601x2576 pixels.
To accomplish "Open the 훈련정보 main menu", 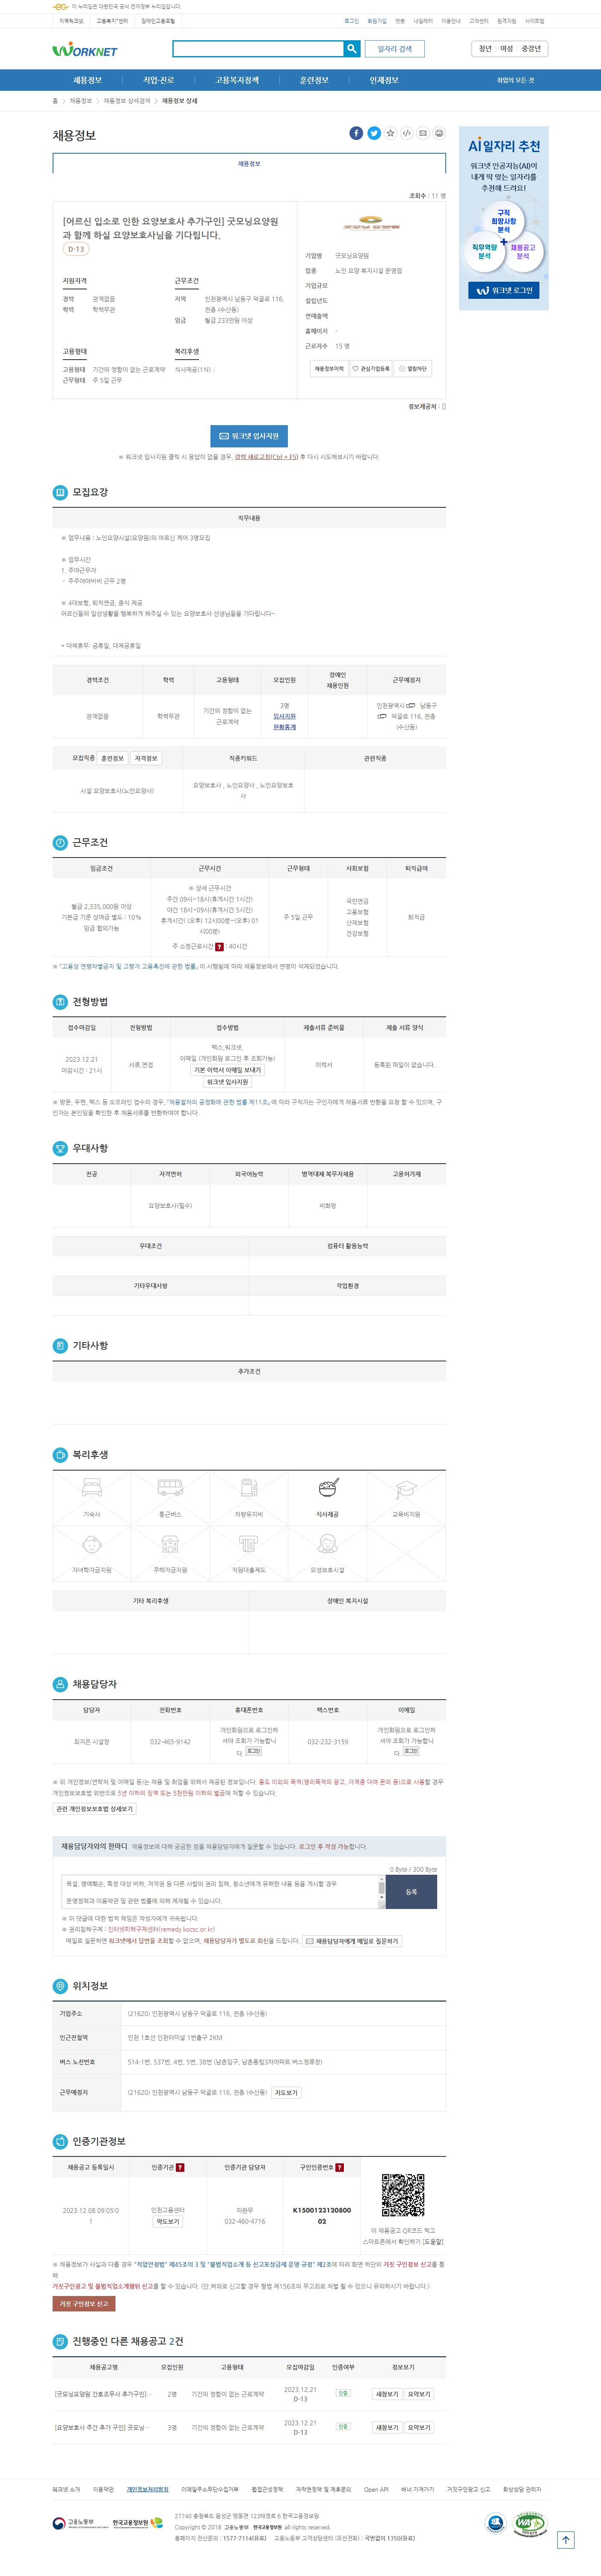I will point(314,80).
